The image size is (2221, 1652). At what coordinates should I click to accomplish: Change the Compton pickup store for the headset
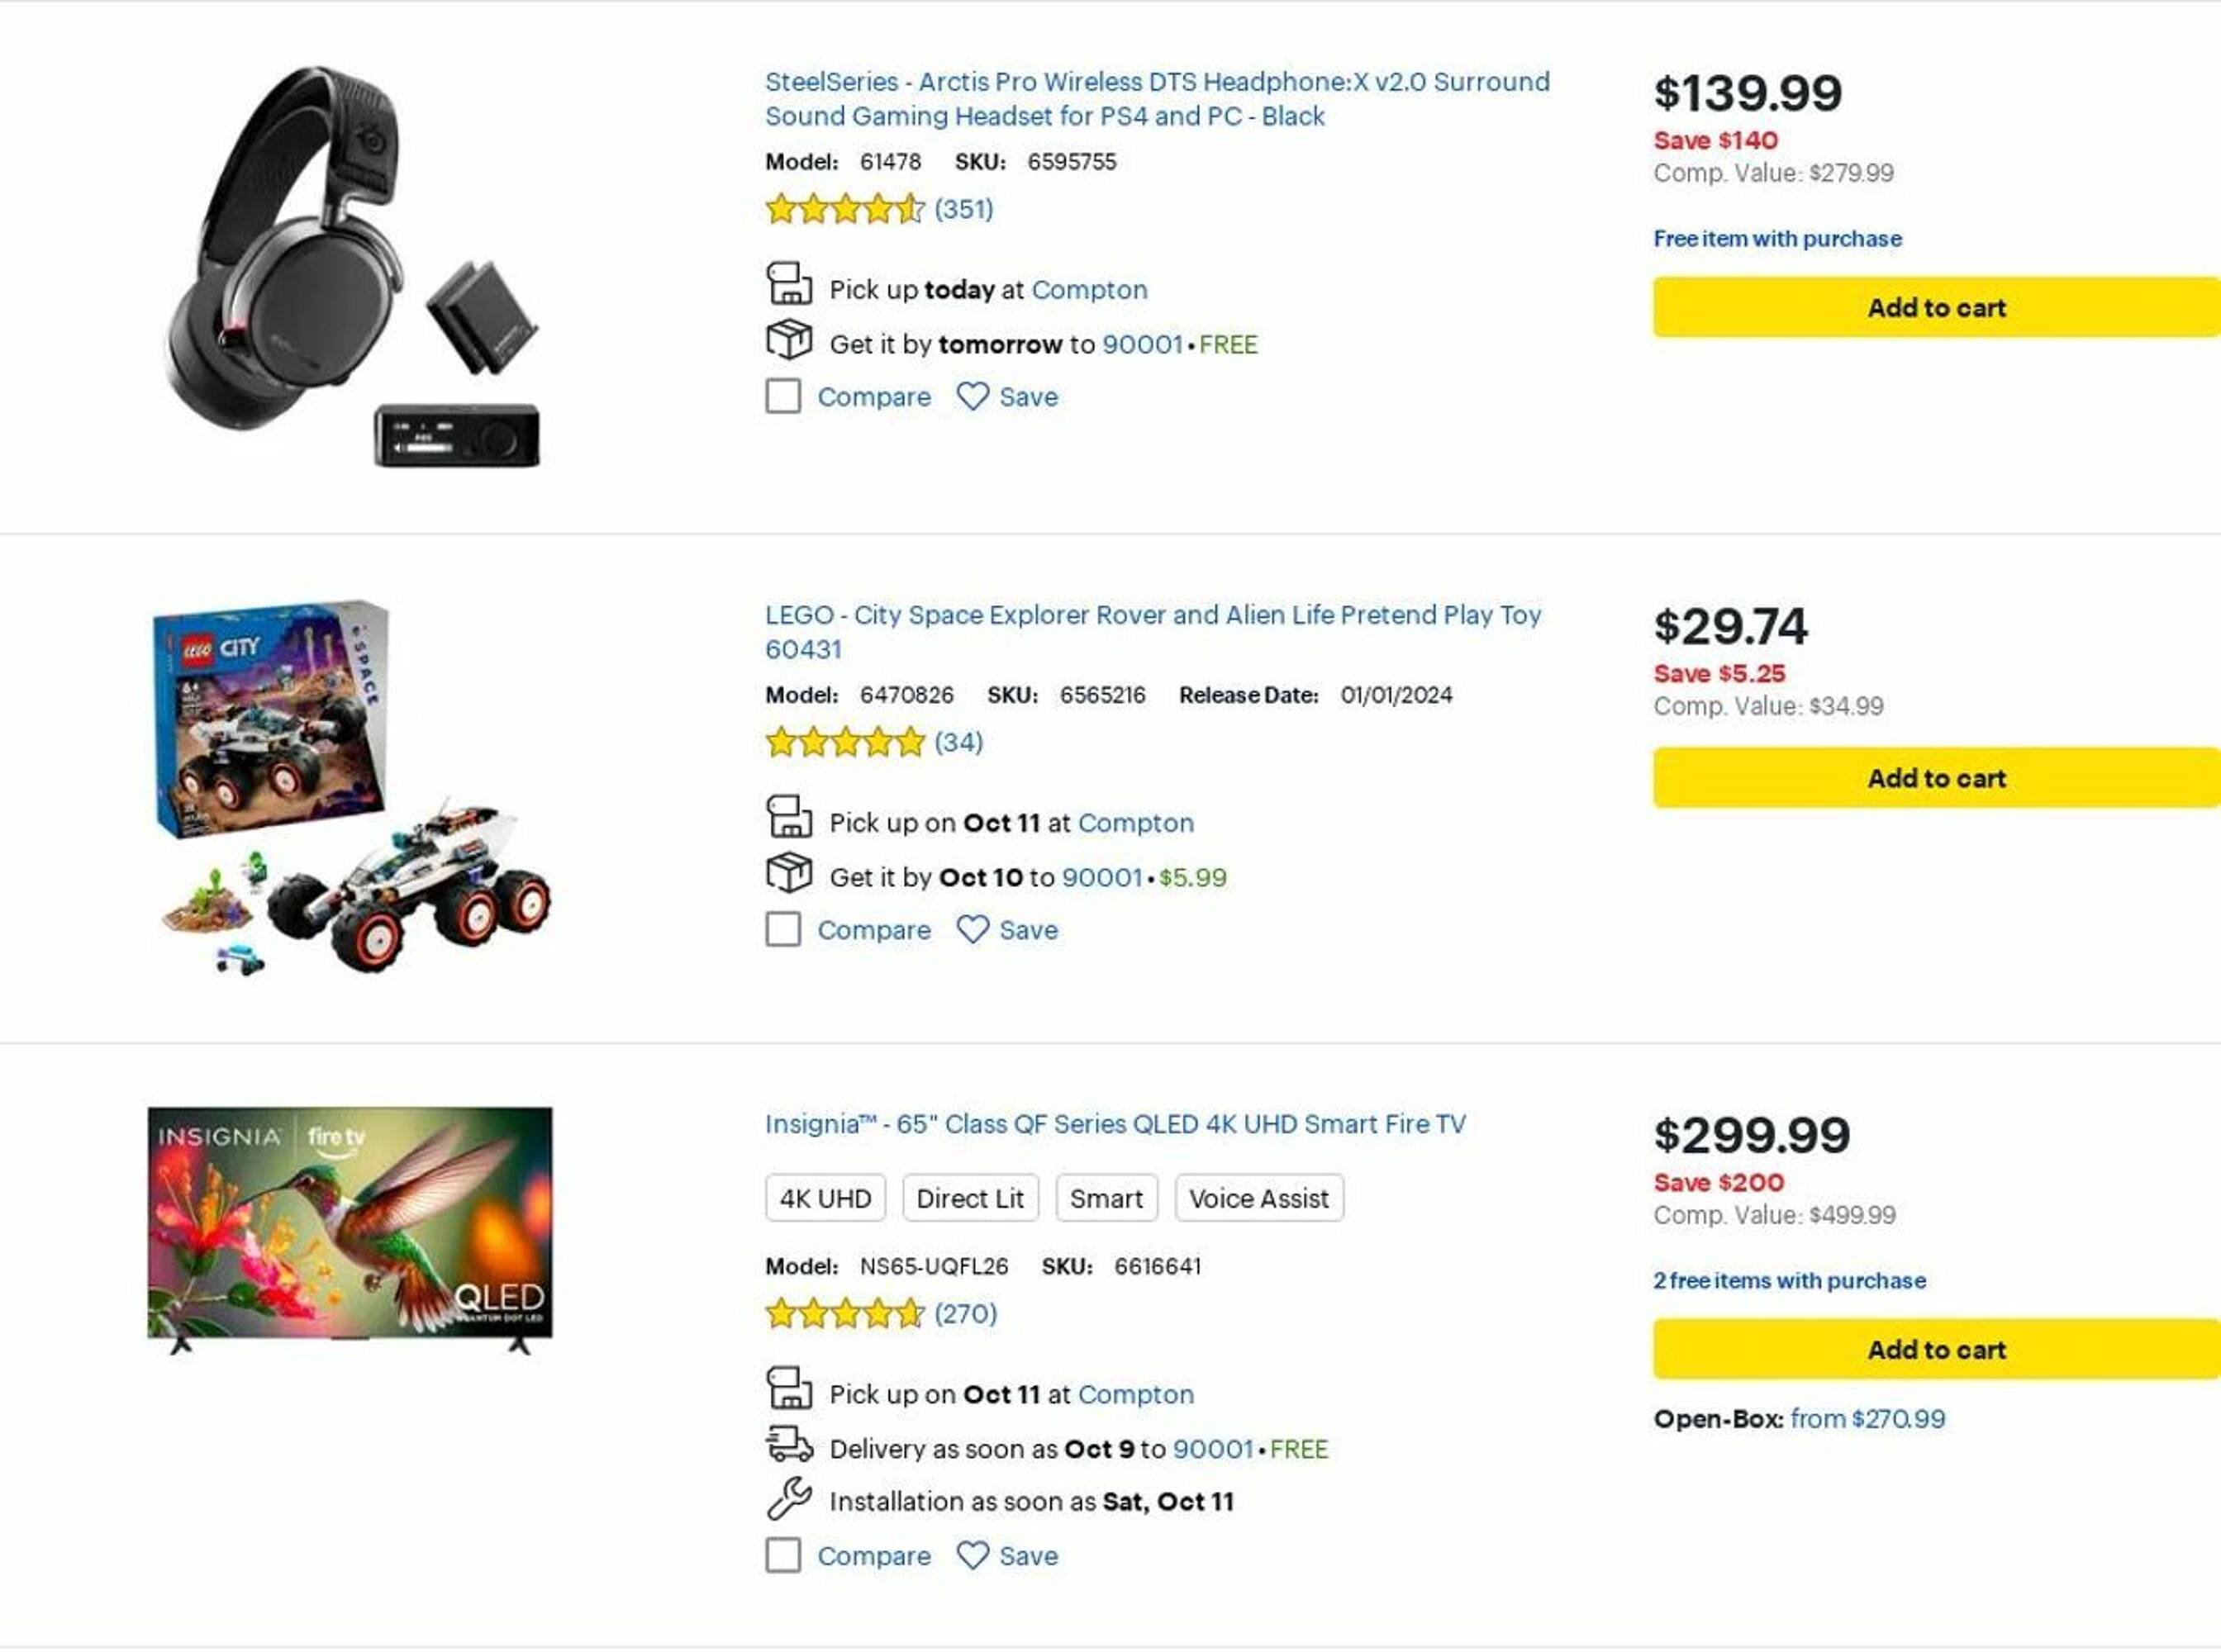(x=1088, y=290)
